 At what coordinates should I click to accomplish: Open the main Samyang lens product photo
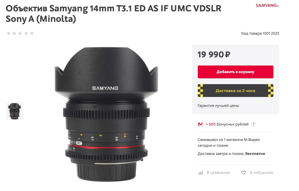[x=106, y=114]
